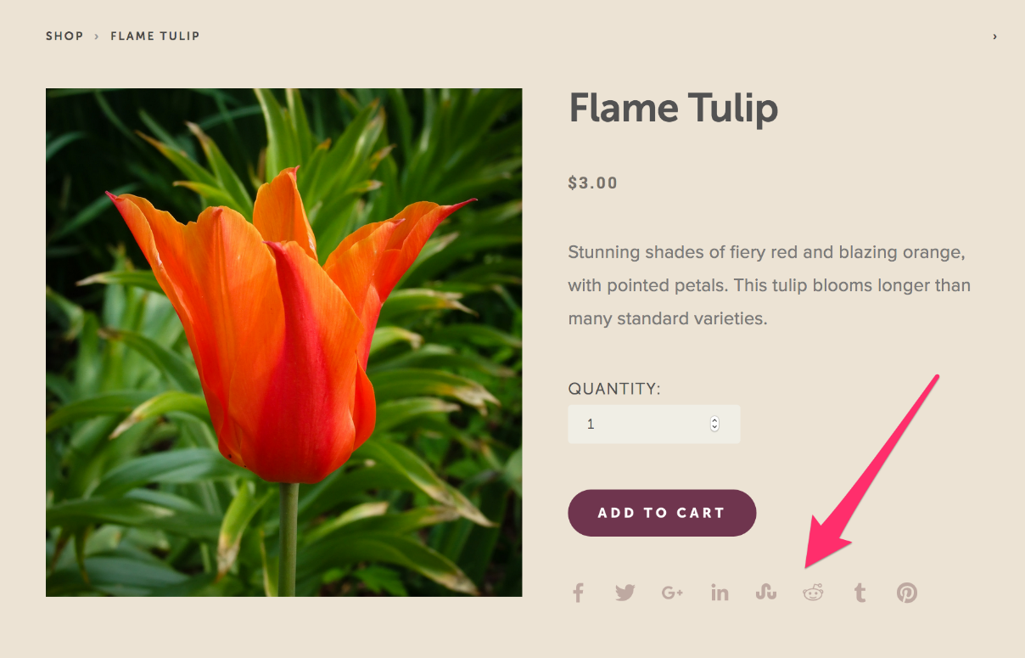Increase quantity with the stepper up arrow

(x=714, y=420)
